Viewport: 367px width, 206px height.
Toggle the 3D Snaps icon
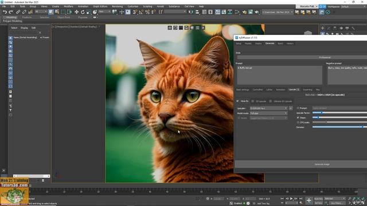click(x=135, y=12)
